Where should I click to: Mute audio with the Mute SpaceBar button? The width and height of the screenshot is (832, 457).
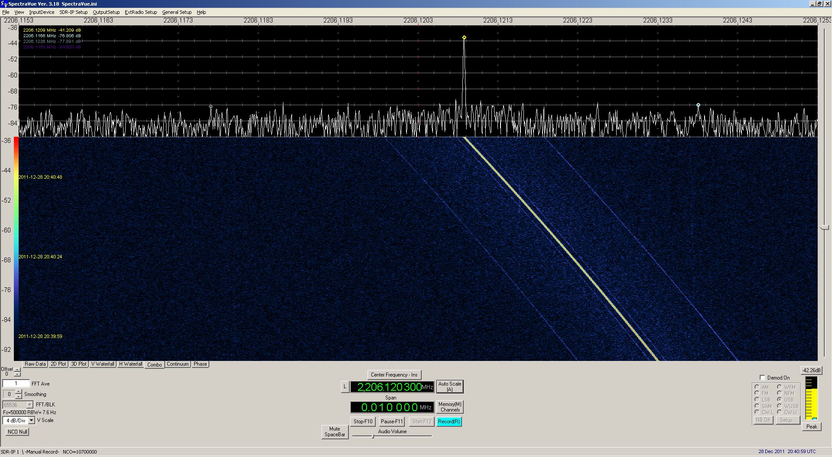pos(335,431)
